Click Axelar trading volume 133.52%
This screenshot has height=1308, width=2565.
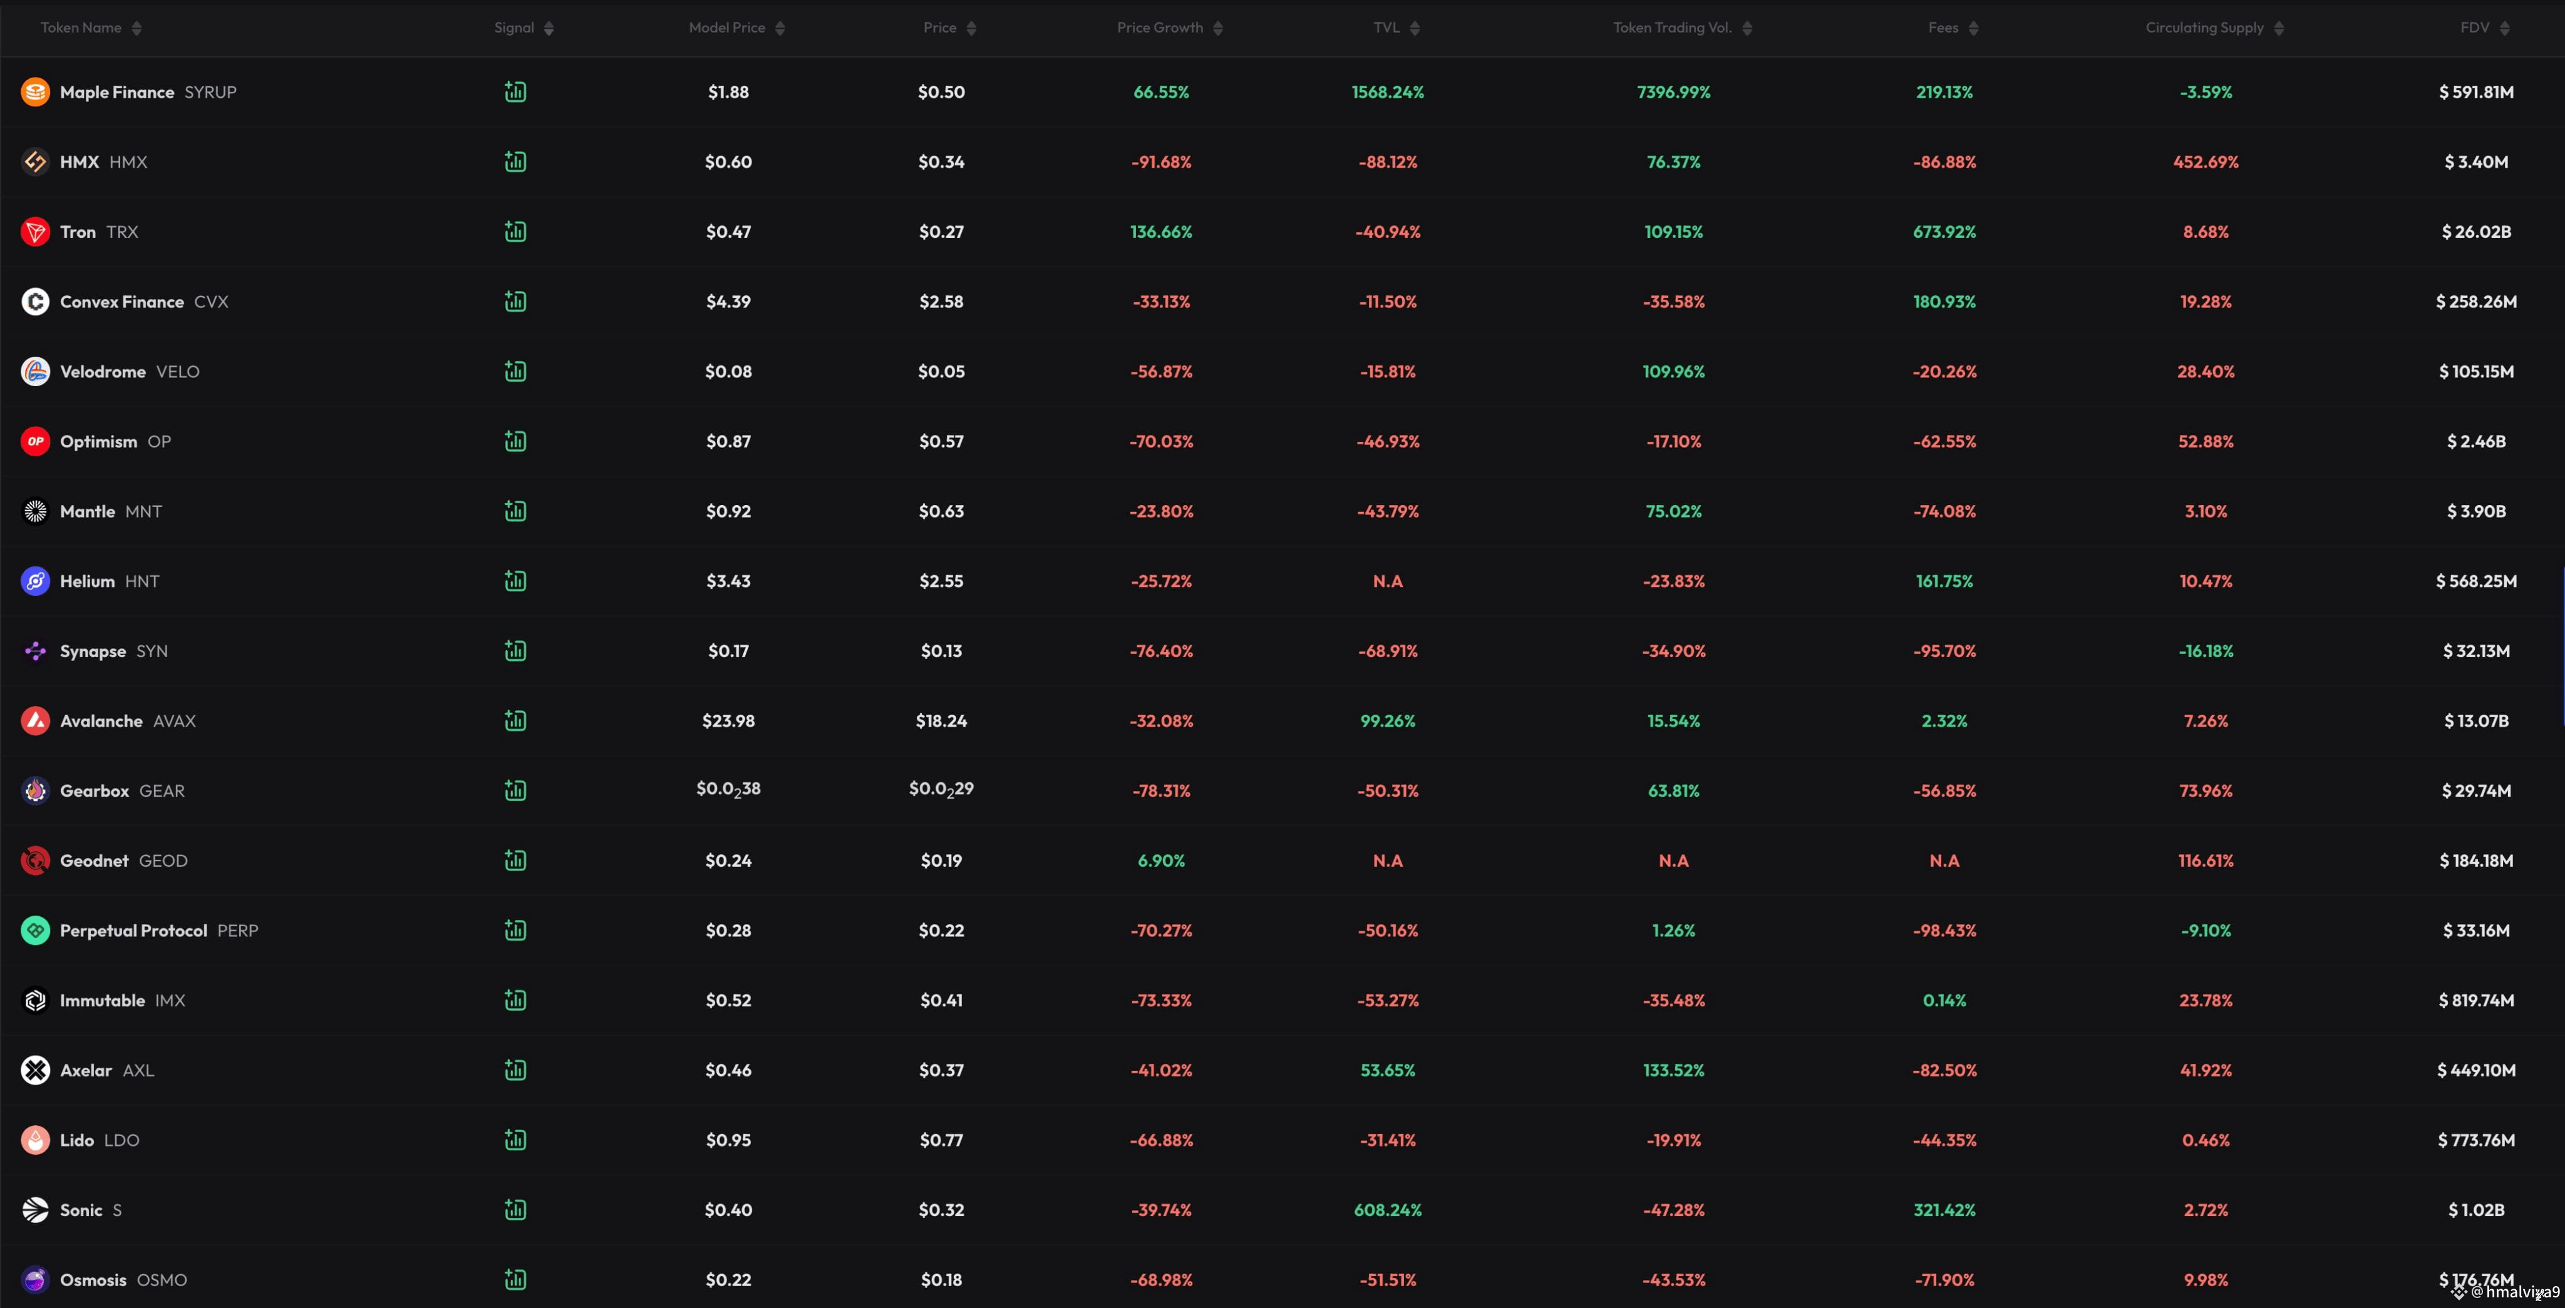[x=1673, y=1070]
